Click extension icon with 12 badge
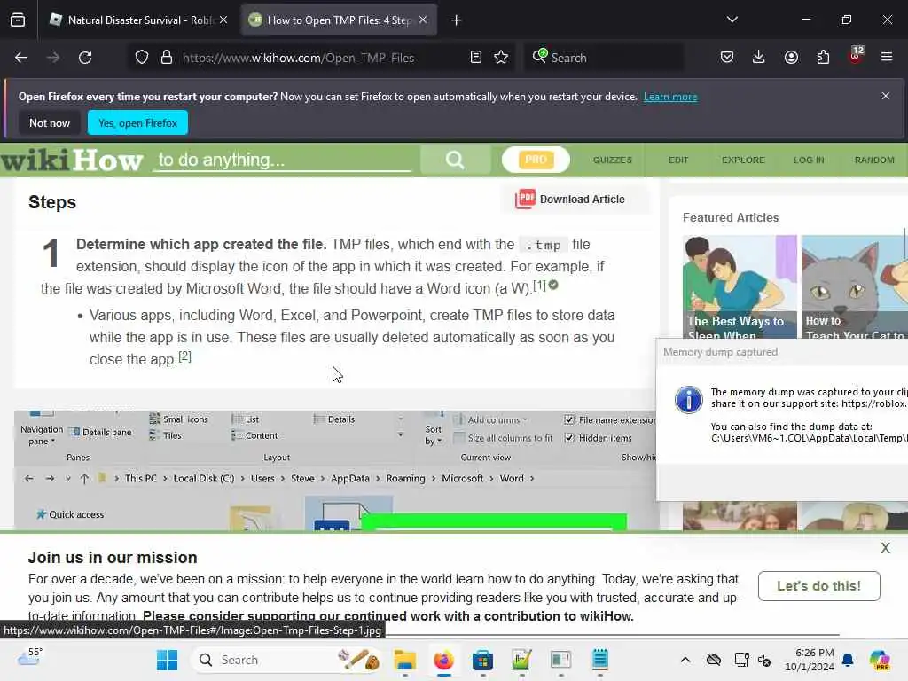The width and height of the screenshot is (908, 681). click(856, 56)
